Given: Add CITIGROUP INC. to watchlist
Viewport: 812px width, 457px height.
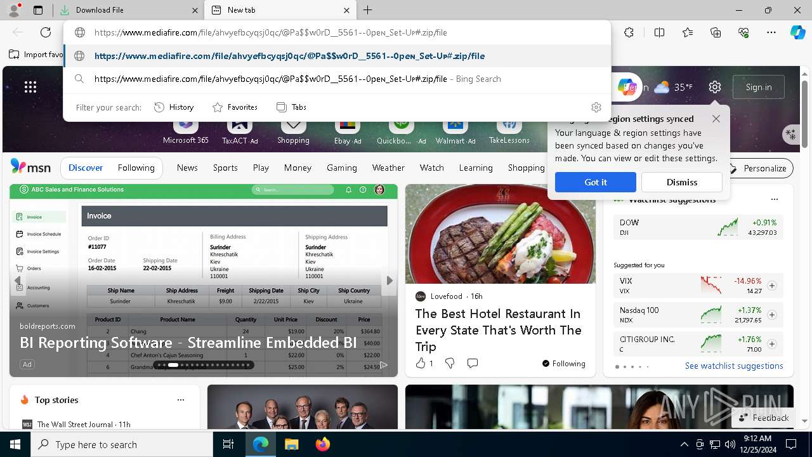Looking at the screenshot, I should (x=772, y=344).
